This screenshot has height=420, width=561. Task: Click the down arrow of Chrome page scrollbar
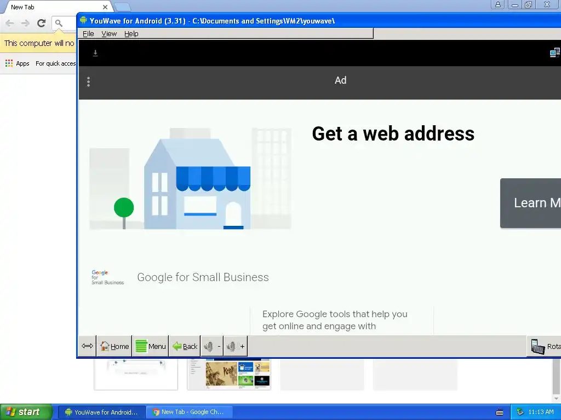pos(557,399)
